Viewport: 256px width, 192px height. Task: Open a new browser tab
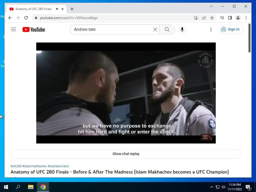(x=72, y=9)
